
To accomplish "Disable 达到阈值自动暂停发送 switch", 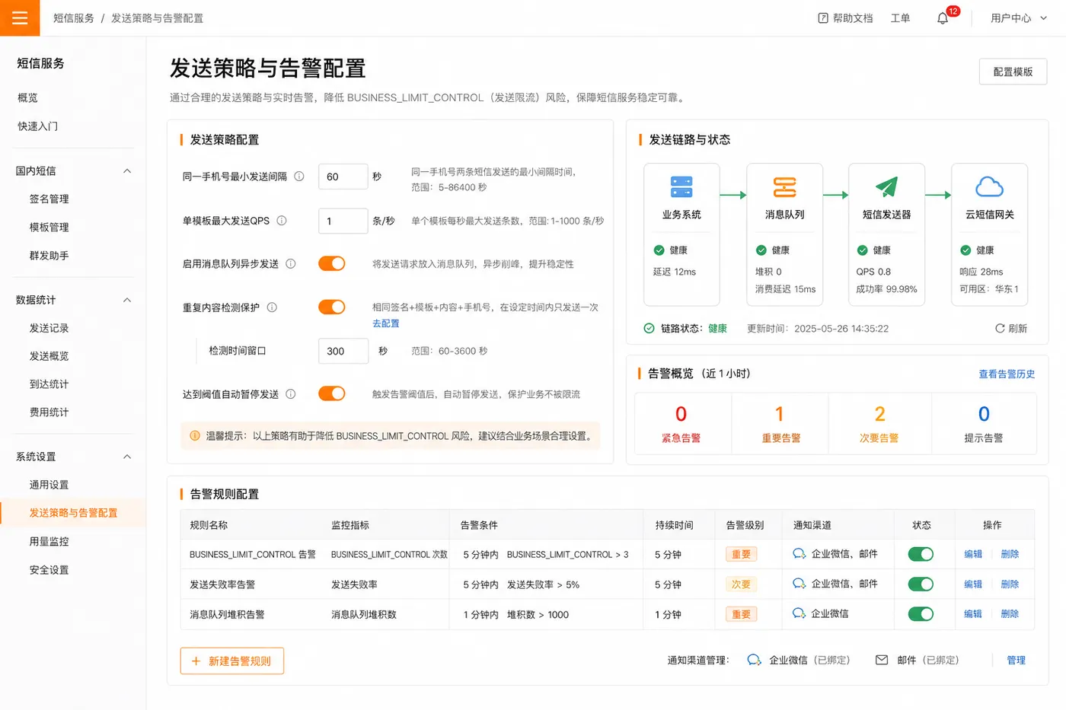I will pyautogui.click(x=332, y=393).
